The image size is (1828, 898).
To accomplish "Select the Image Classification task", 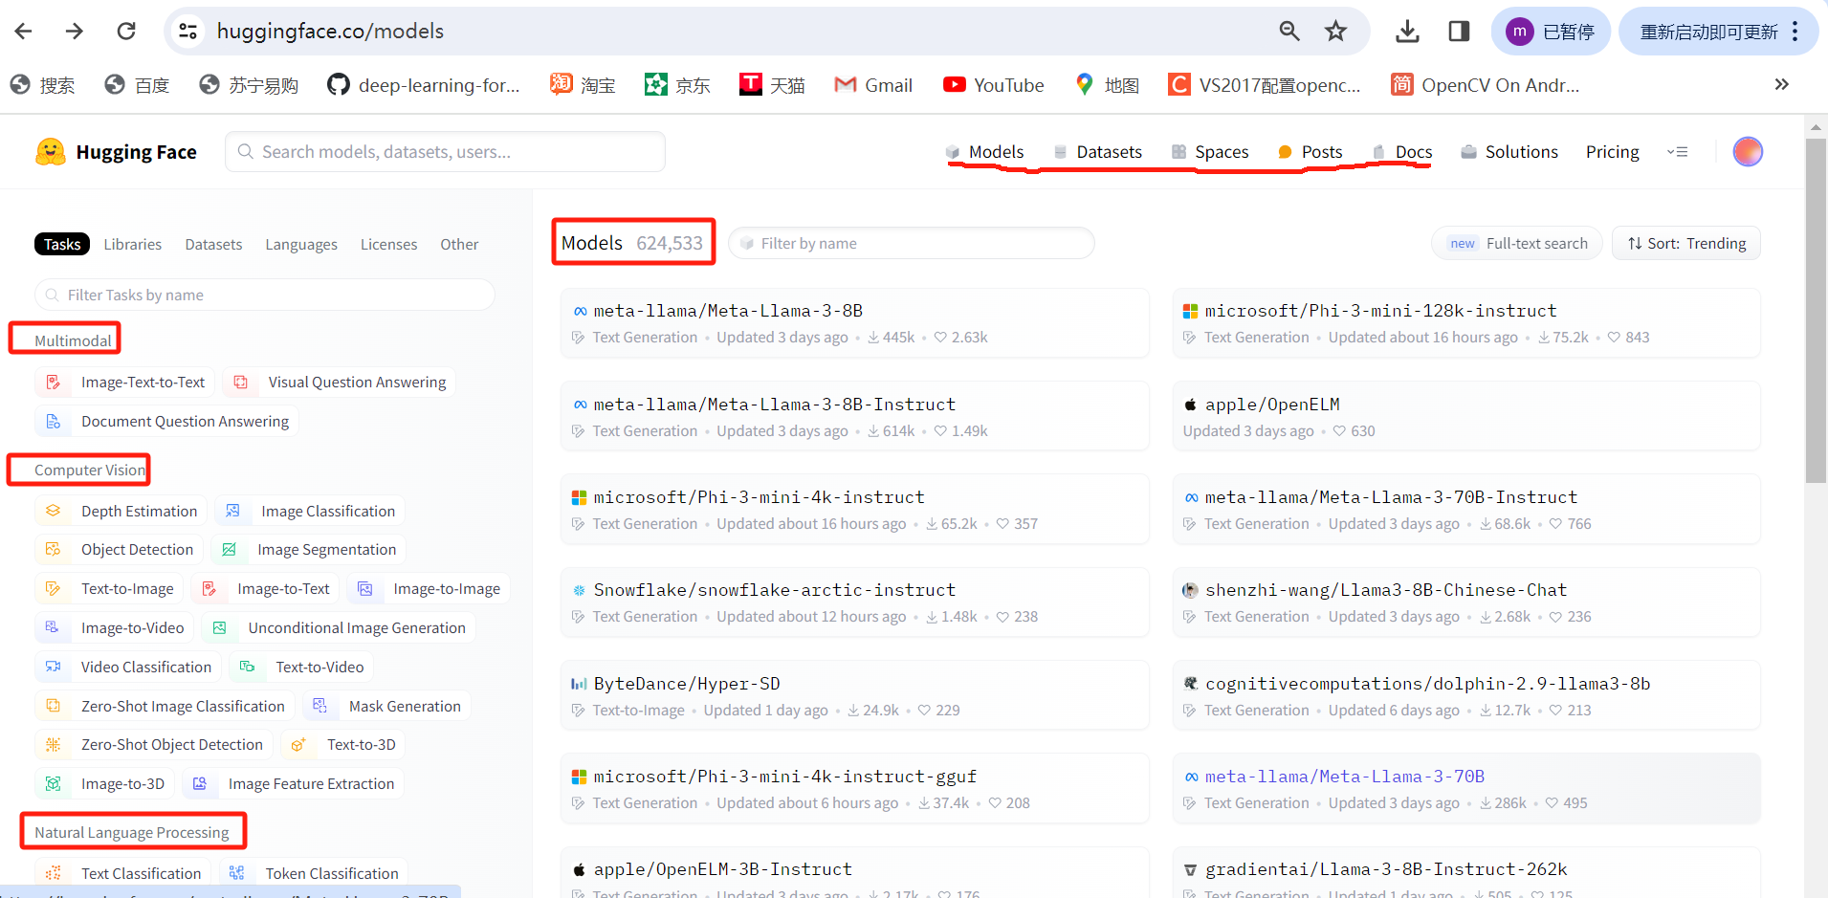I will pos(310,511).
